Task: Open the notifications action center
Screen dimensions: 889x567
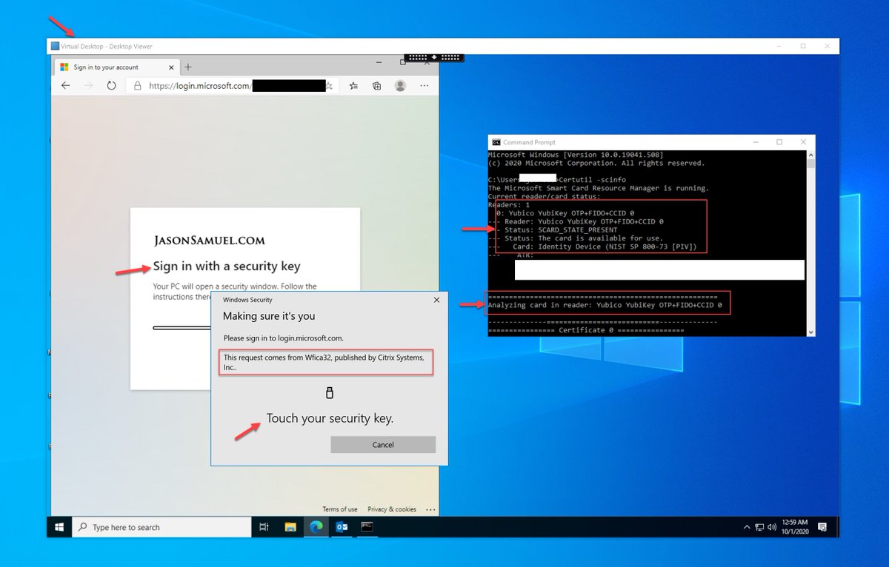Action: click(822, 526)
